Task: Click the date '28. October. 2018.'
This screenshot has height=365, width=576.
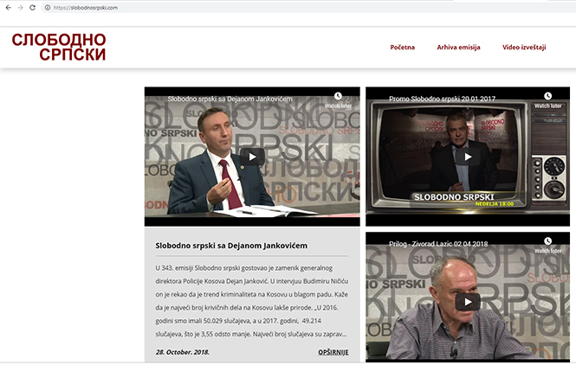Action: point(183,352)
